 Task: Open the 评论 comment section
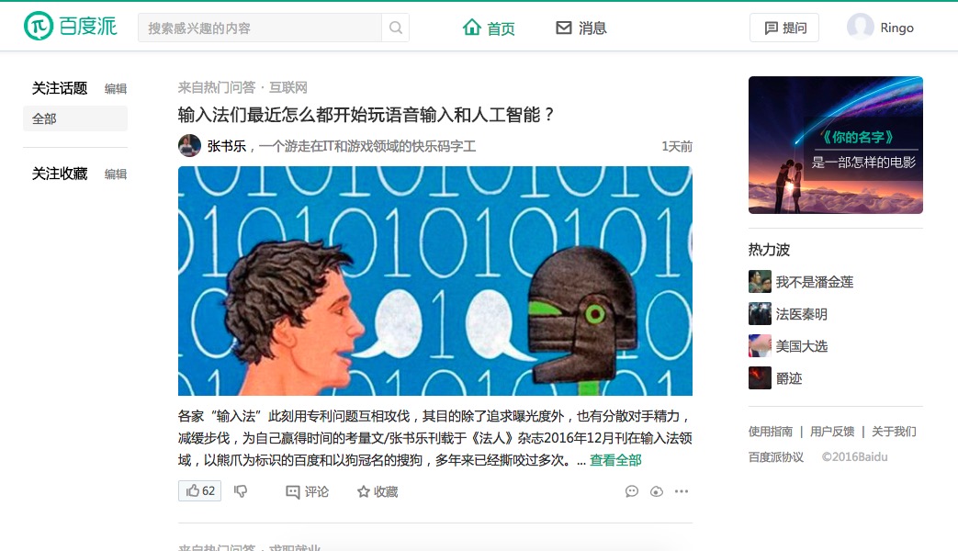tap(308, 491)
